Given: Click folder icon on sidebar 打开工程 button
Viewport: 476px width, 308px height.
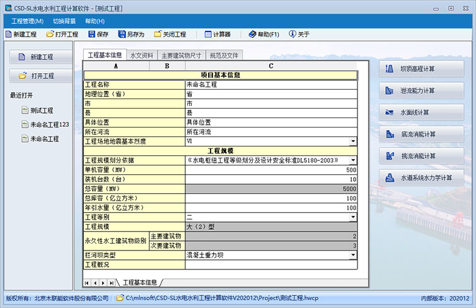Looking at the screenshot, I should coord(23,76).
